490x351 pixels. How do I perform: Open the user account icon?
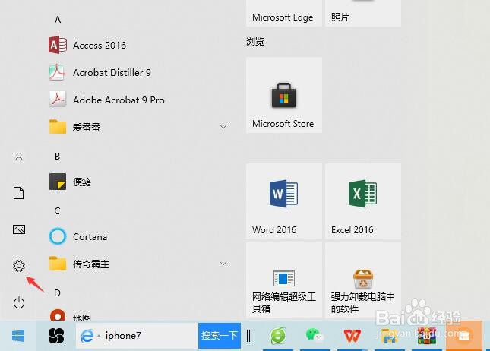pyautogui.click(x=19, y=157)
